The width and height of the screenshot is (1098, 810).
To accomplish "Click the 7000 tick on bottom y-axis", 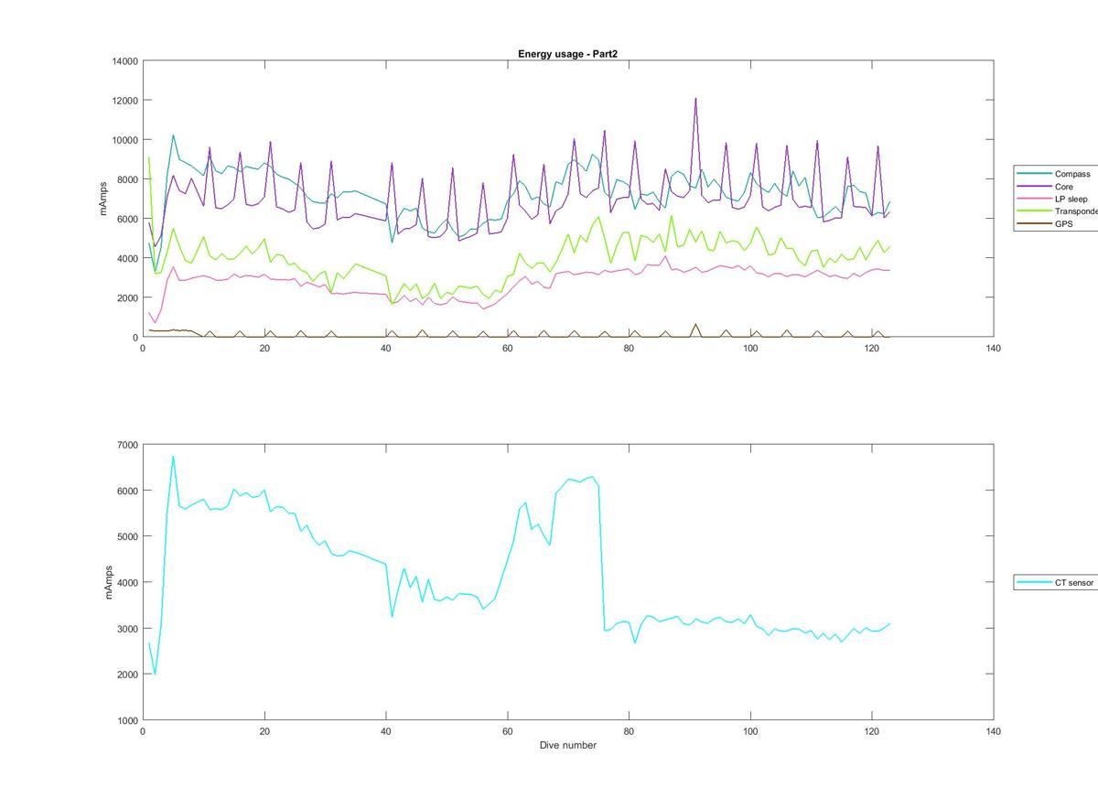I will [x=127, y=445].
